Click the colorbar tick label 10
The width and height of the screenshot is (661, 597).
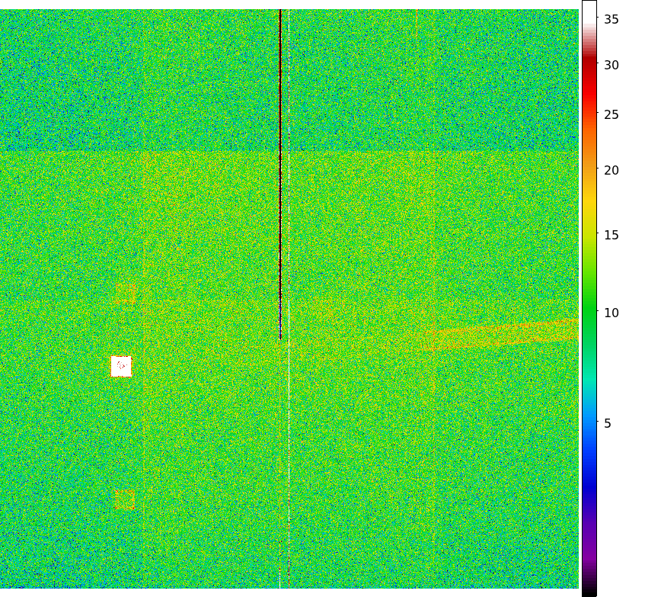(x=612, y=313)
